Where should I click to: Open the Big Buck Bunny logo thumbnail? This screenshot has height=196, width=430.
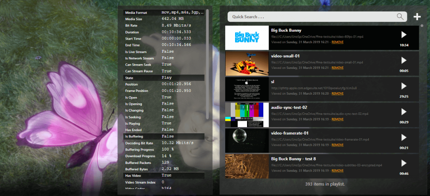[246, 38]
